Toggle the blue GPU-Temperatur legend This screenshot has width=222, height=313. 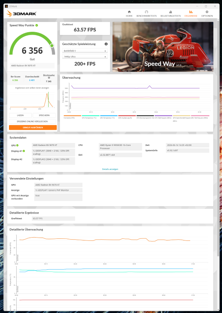(x=109, y=117)
